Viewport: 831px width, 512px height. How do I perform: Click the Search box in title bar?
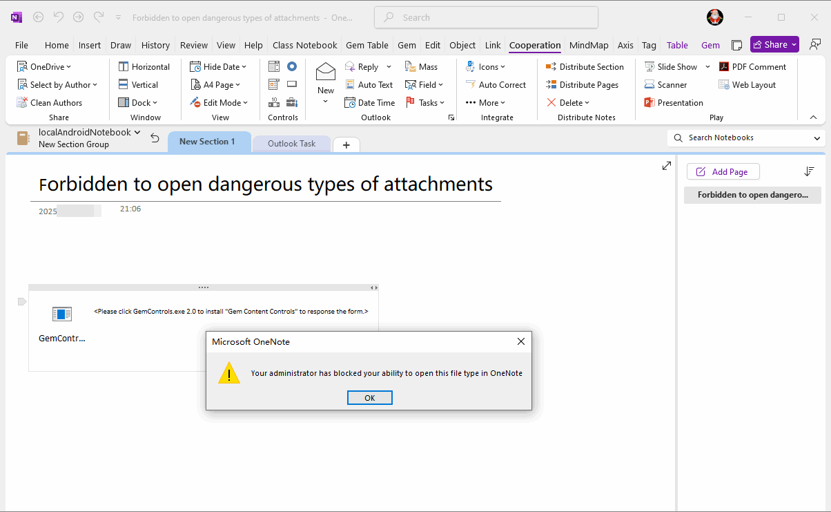486,17
